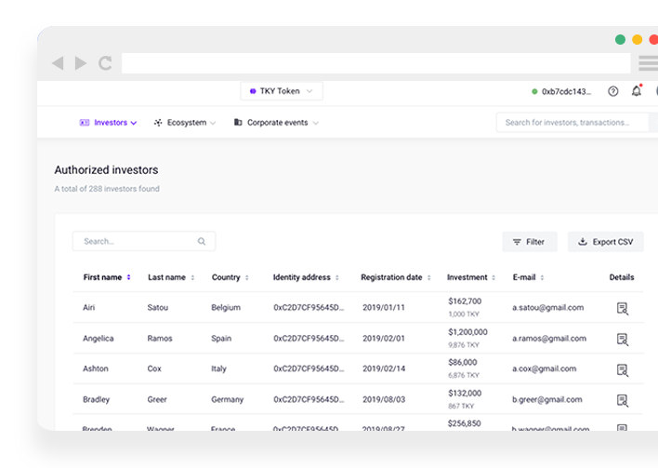Open details icon for Airi Satou
Image resolution: width=658 pixels, height=468 pixels.
click(622, 308)
